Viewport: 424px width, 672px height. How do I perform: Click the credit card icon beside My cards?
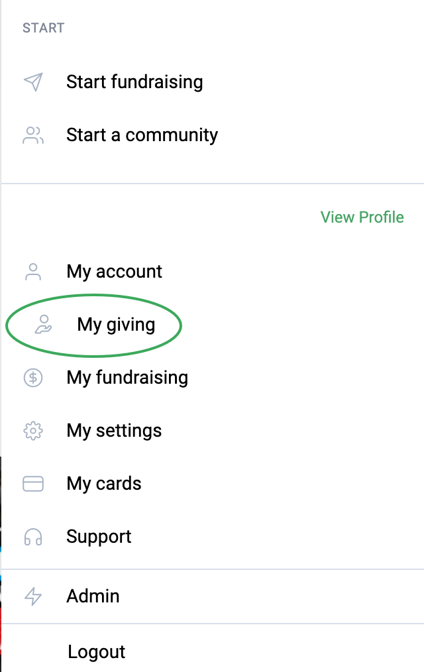tap(32, 483)
